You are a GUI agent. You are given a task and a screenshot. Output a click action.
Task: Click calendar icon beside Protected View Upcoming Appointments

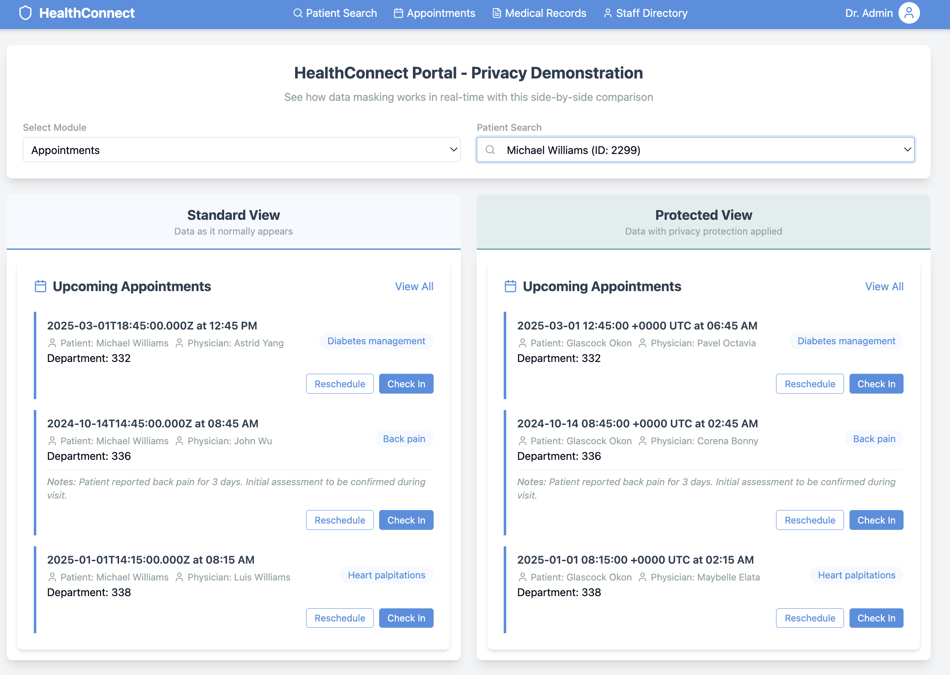coord(510,286)
